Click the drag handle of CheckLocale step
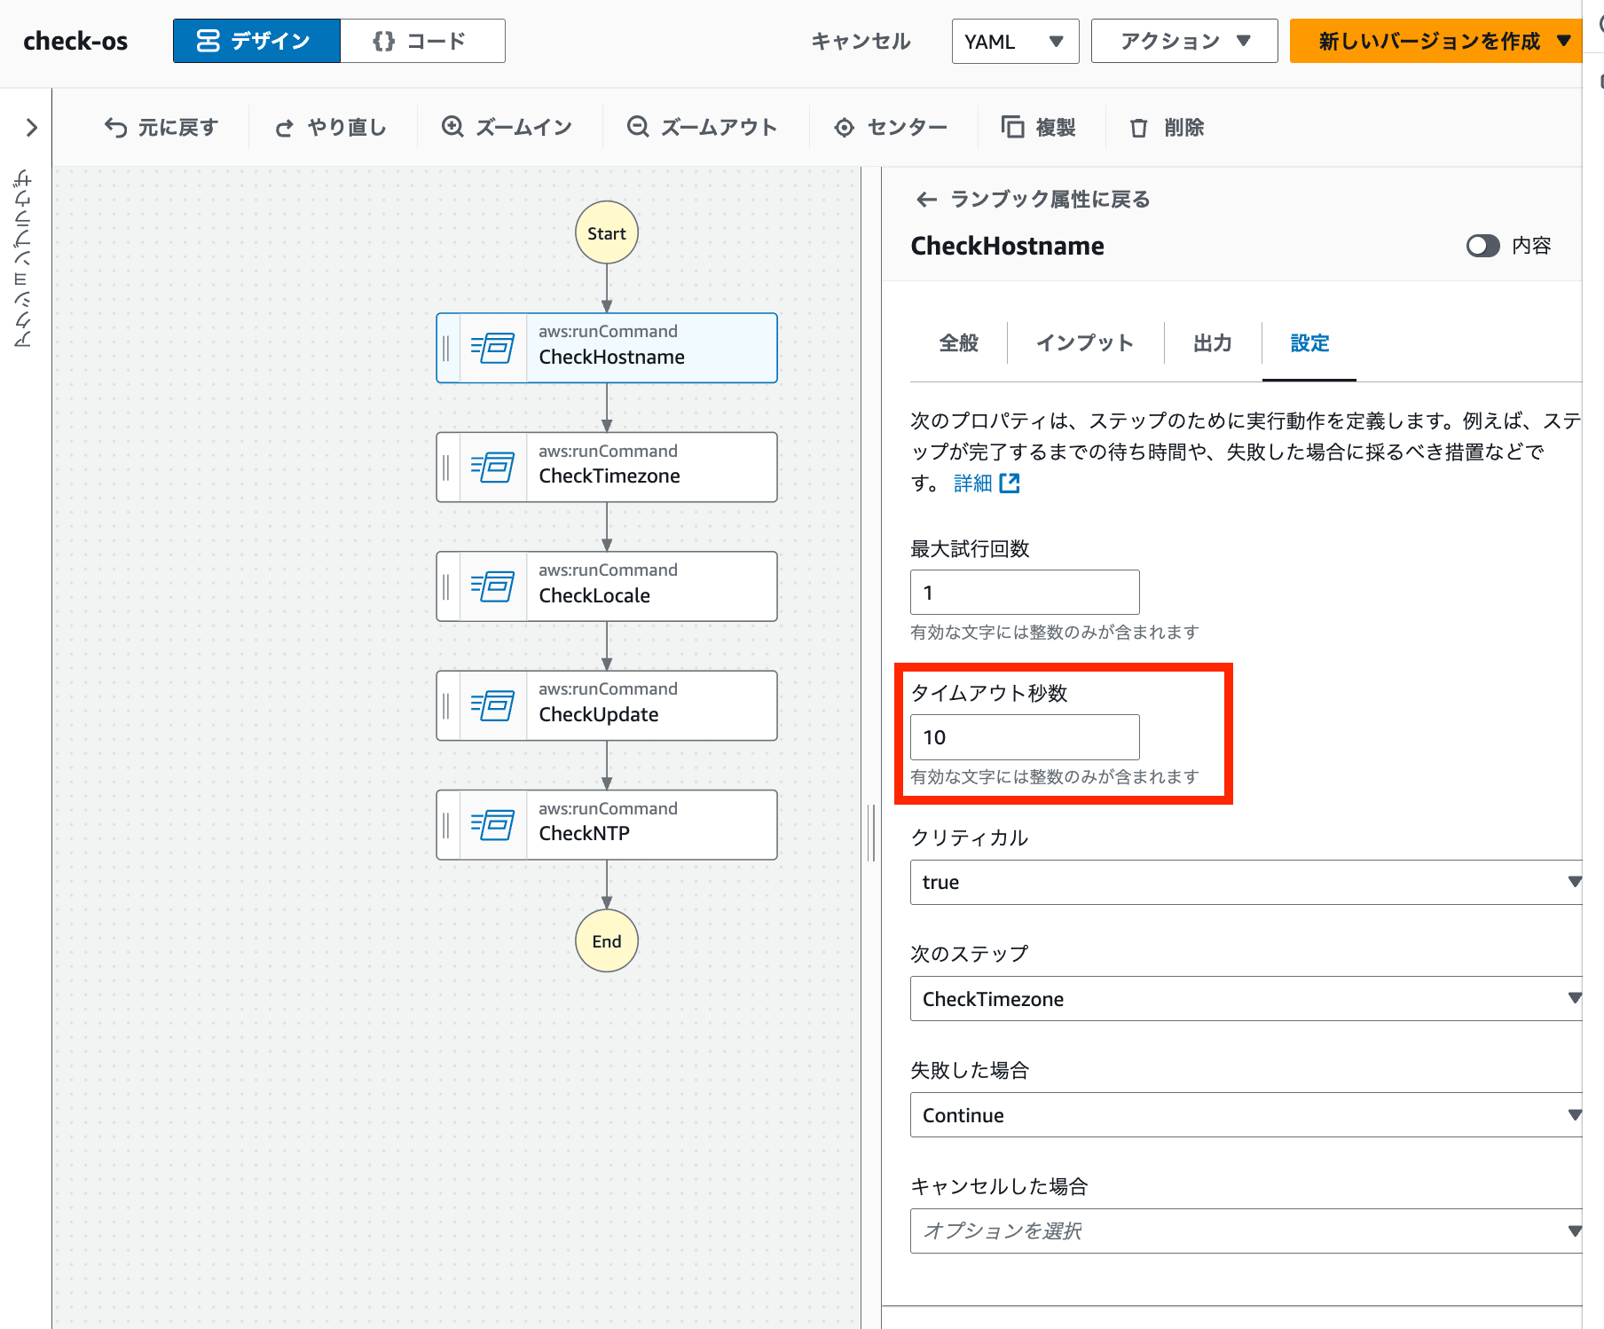Viewport: 1604px width, 1329px height. click(446, 586)
